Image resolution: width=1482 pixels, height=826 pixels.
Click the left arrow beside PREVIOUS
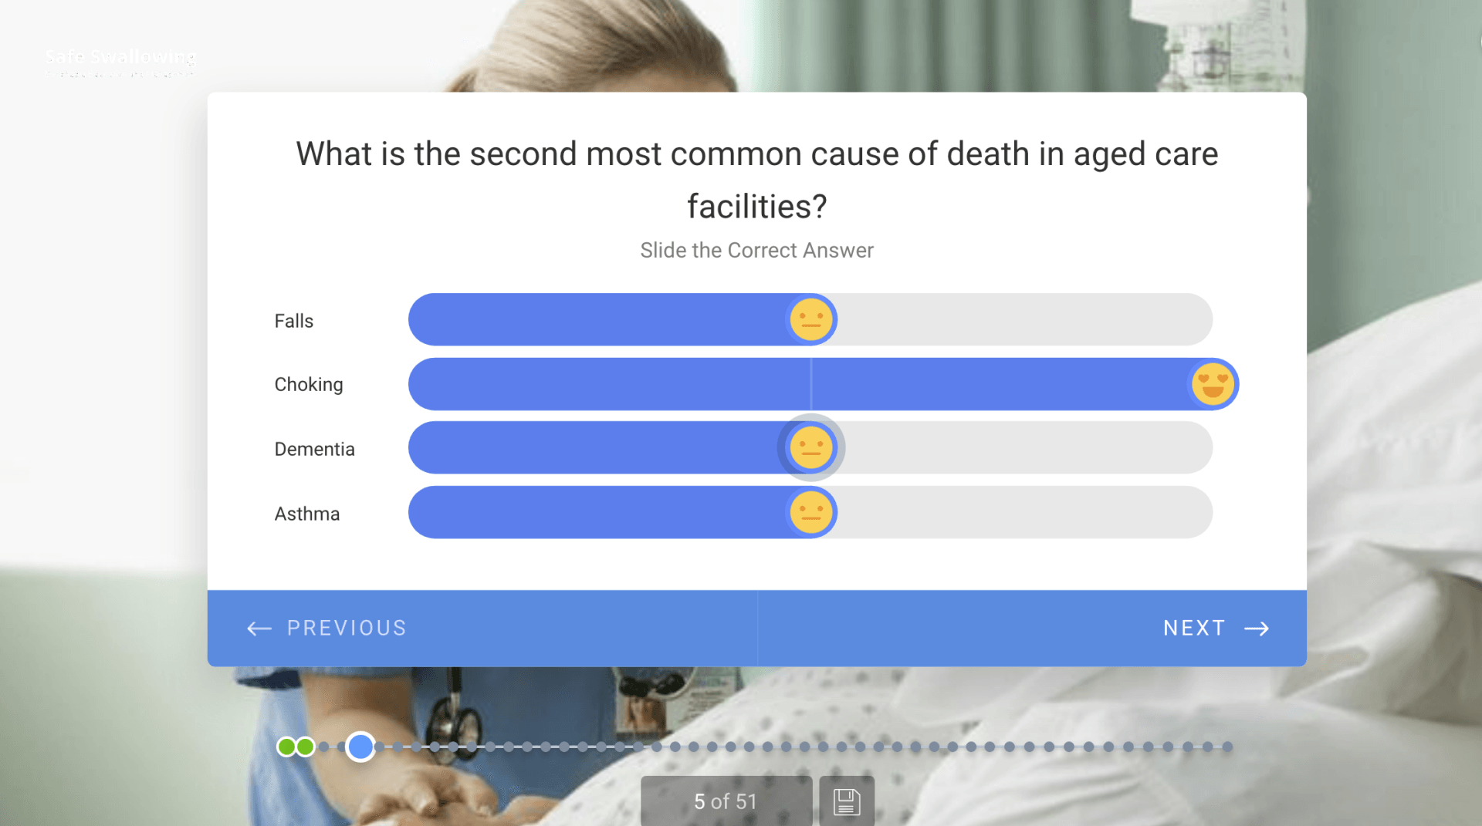click(259, 628)
